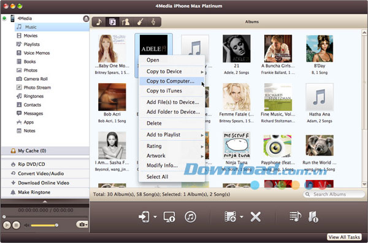Choose Copy to Computer... menu item

point(172,81)
